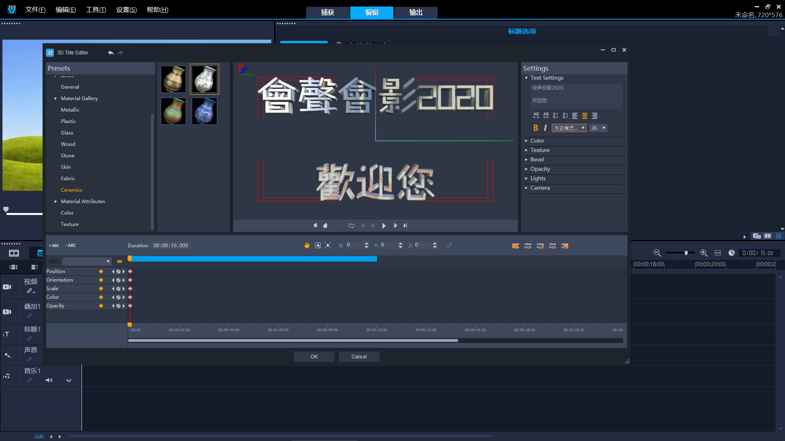The height and width of the screenshot is (441, 785).
Task: Choose the blue glazed vase thumbnail
Action: 205,111
